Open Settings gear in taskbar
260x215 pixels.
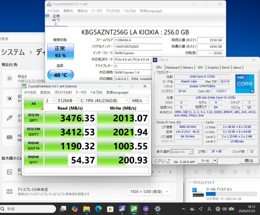click(158, 209)
